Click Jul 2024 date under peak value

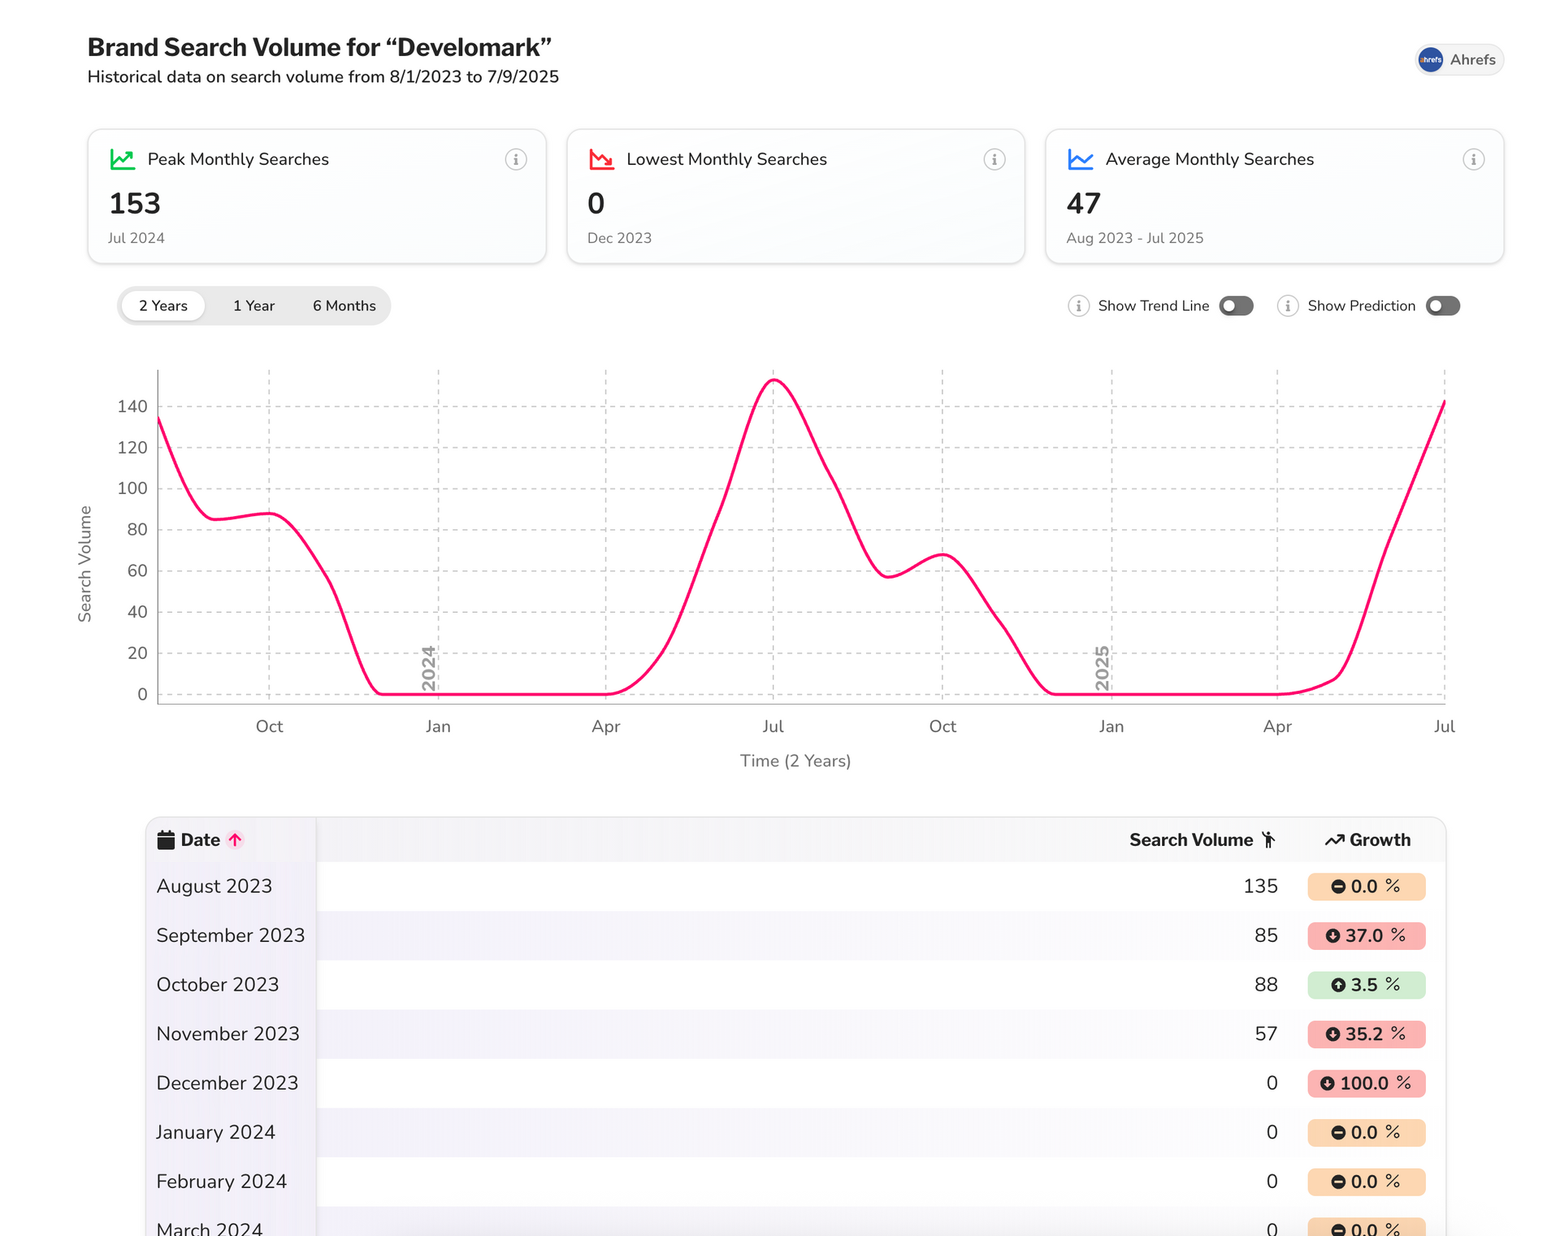click(136, 238)
